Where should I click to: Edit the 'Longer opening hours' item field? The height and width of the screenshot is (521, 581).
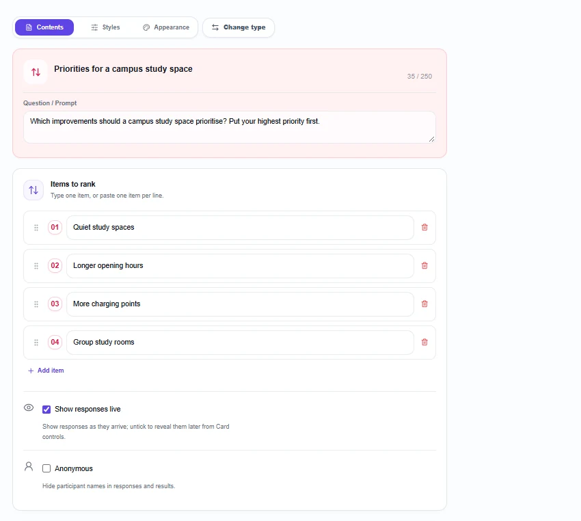click(x=240, y=266)
